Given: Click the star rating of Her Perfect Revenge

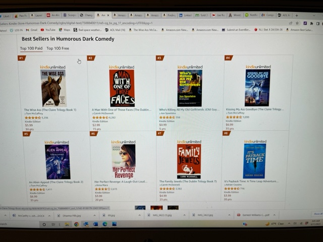Looking at the screenshot, I should pos(102,189).
